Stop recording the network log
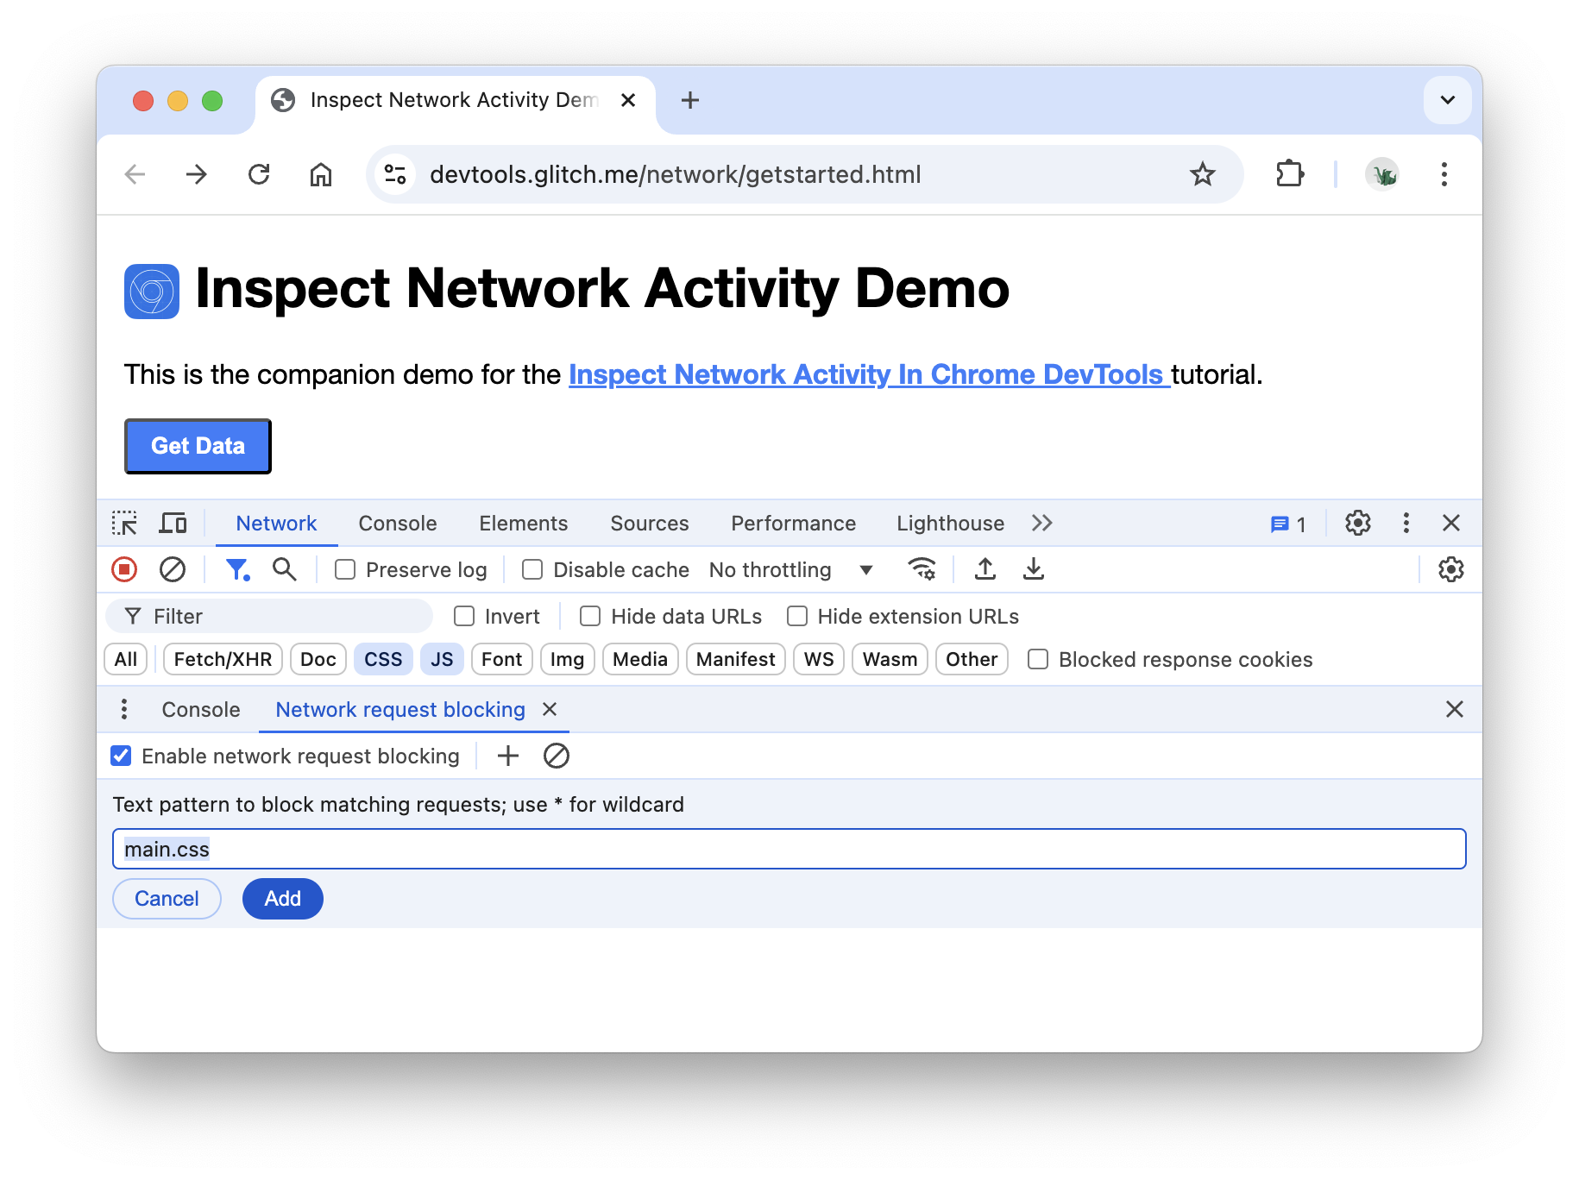This screenshot has height=1180, width=1579. coord(123,569)
